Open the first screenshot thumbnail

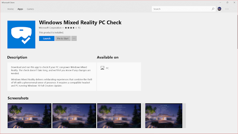(x=29, y=116)
